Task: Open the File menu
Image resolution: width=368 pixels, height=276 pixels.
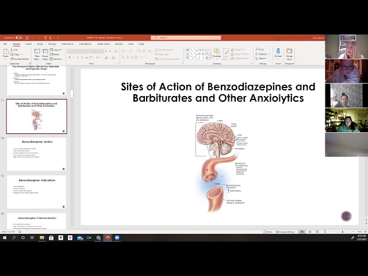Action: tap(5, 44)
